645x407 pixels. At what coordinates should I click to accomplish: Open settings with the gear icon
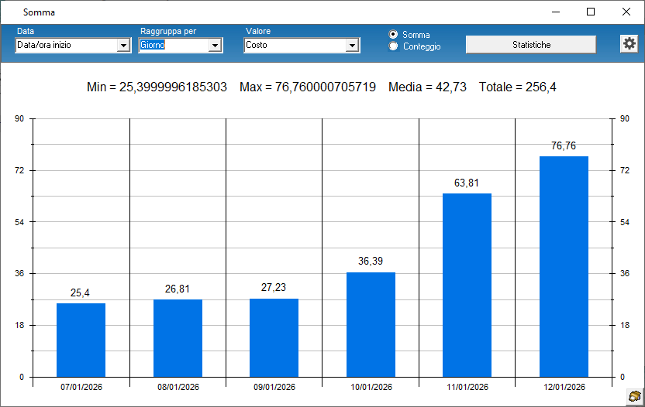pyautogui.click(x=629, y=44)
